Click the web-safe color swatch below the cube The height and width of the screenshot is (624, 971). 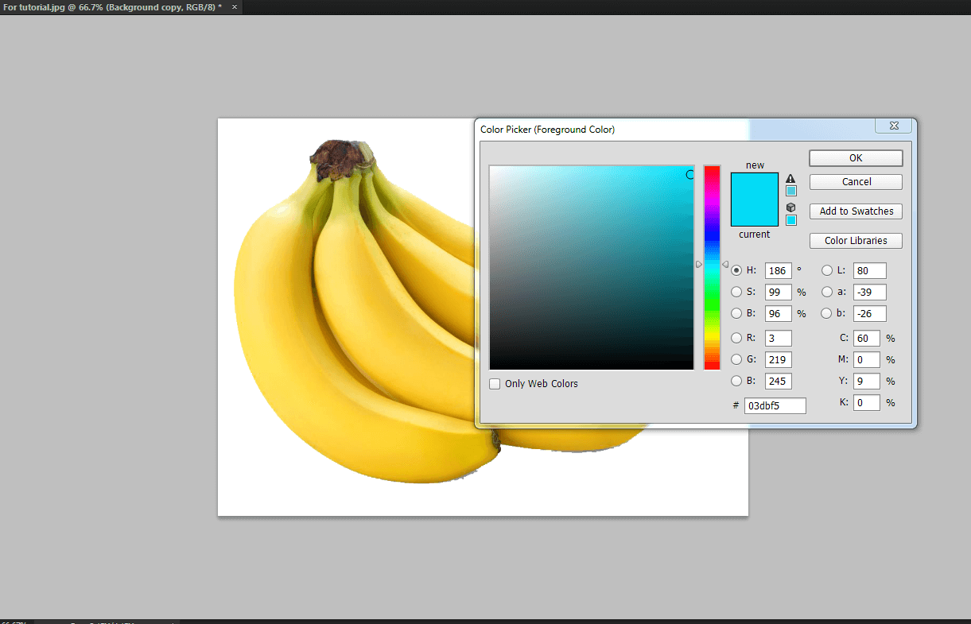(790, 219)
